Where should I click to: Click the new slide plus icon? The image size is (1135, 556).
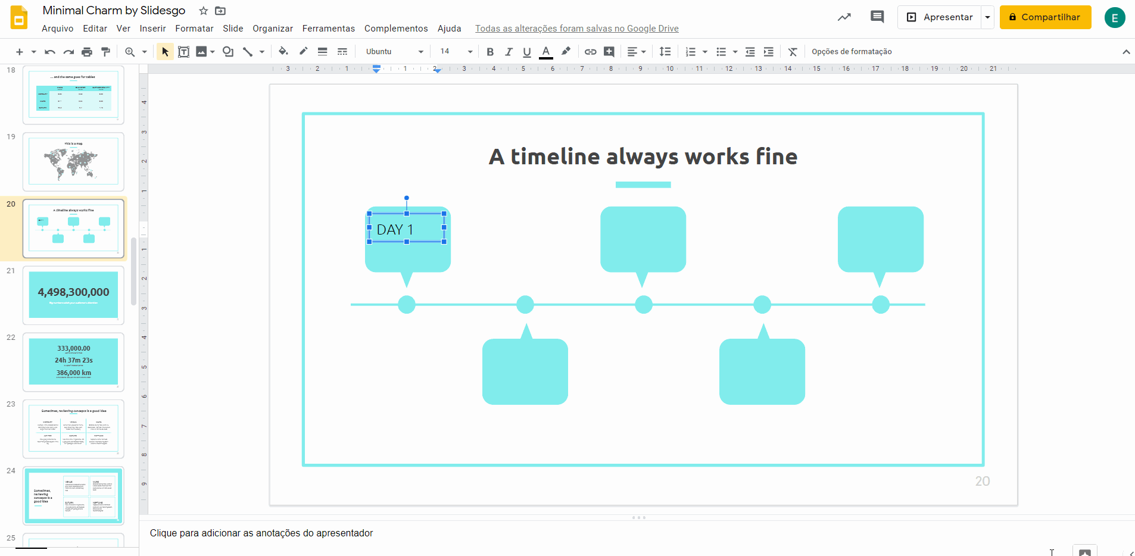click(x=19, y=52)
